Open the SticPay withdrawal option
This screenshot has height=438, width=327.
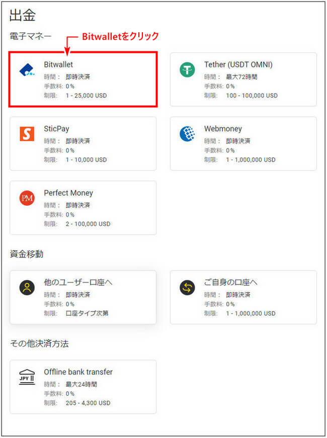click(x=83, y=143)
